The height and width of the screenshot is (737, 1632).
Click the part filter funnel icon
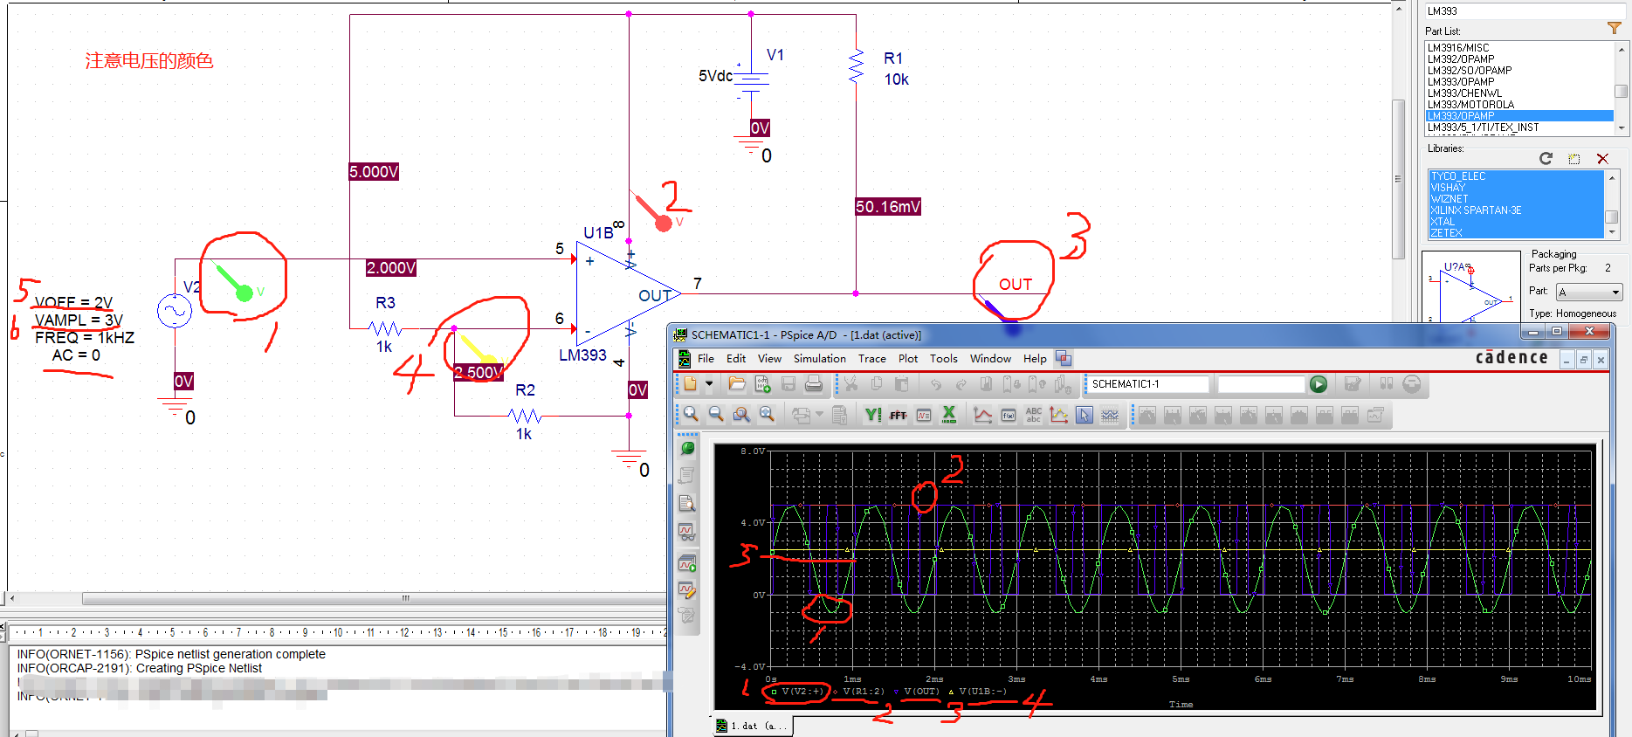1614,29
